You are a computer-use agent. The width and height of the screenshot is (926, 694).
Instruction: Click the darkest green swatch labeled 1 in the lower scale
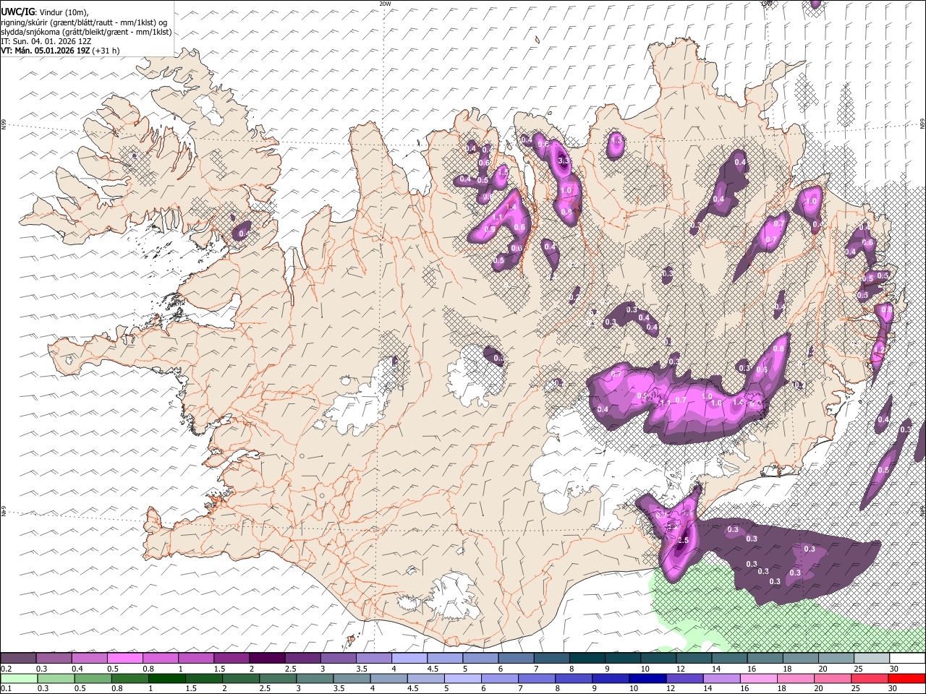pyautogui.click(x=166, y=679)
